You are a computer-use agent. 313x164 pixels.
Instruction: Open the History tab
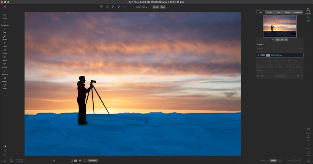288,12
